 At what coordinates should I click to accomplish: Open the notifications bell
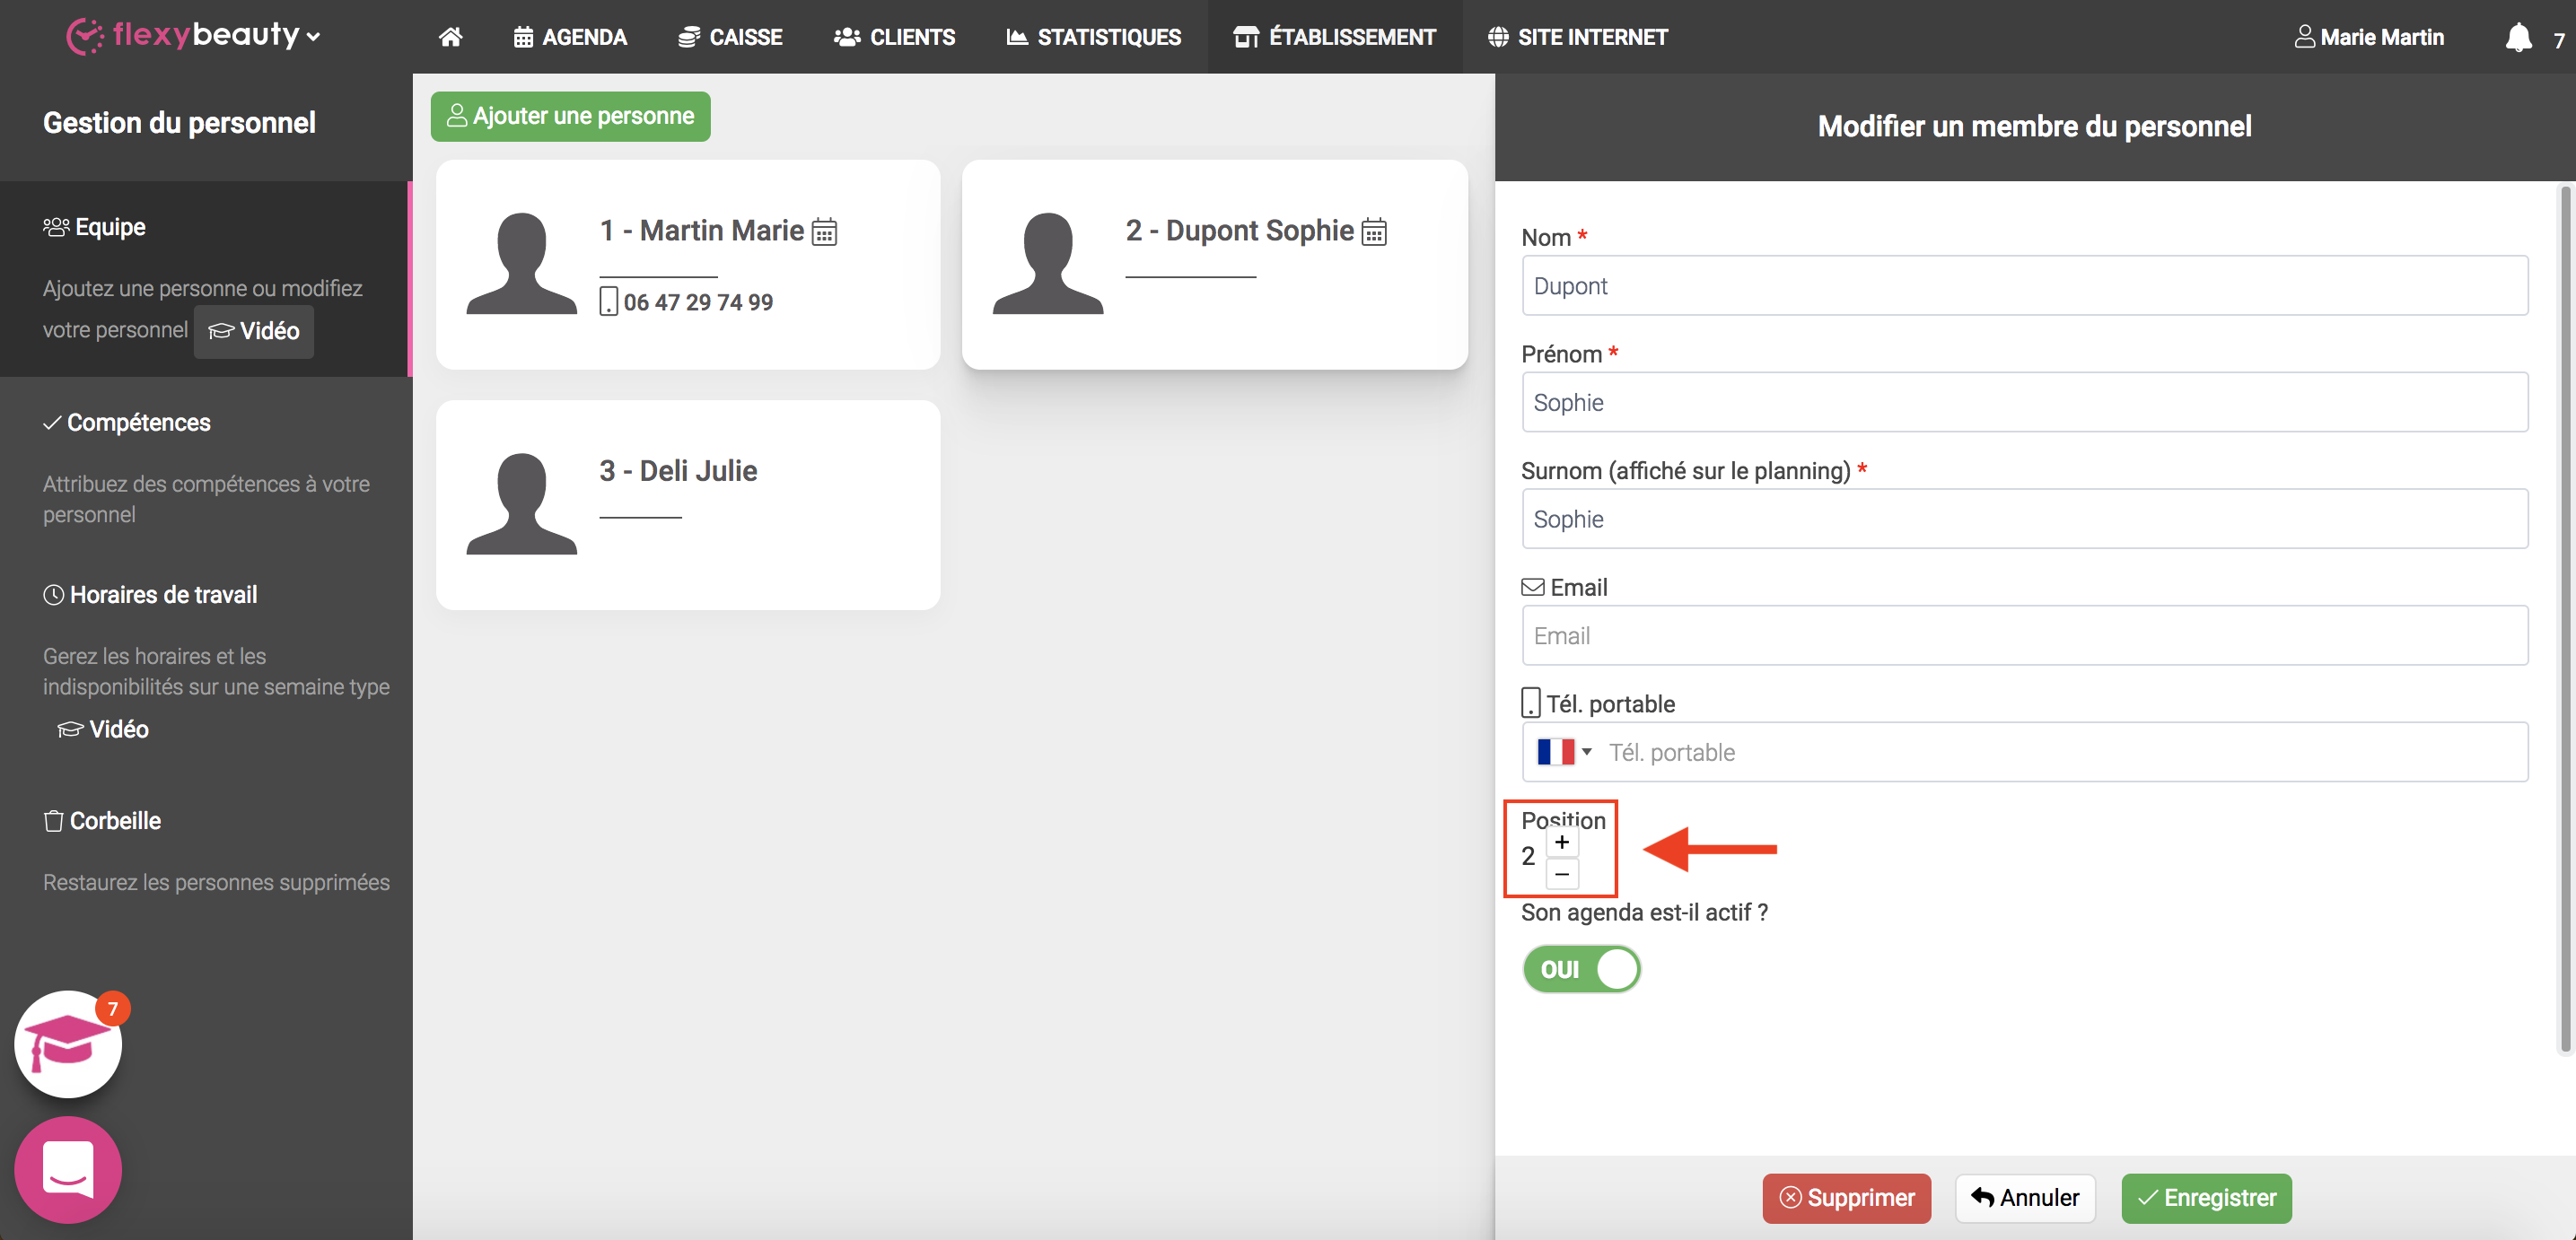pos(2518,38)
